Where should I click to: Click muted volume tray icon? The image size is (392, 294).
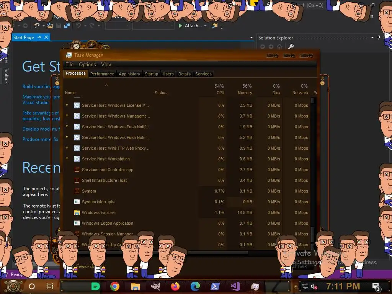pos(314,286)
